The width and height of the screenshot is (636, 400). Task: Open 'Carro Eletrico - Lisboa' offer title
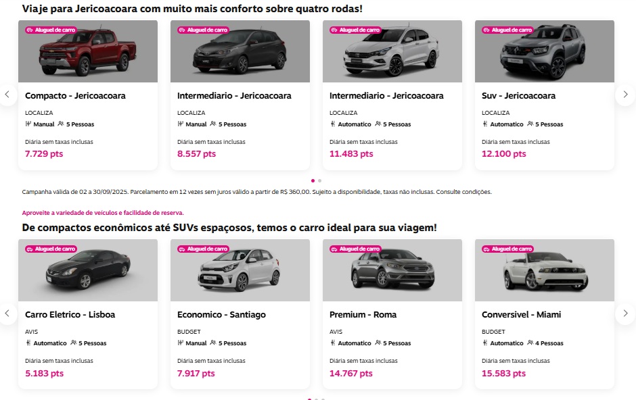[70, 315]
